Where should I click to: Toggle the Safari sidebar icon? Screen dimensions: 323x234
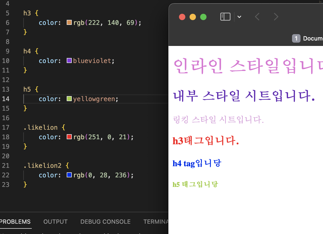[x=225, y=17]
